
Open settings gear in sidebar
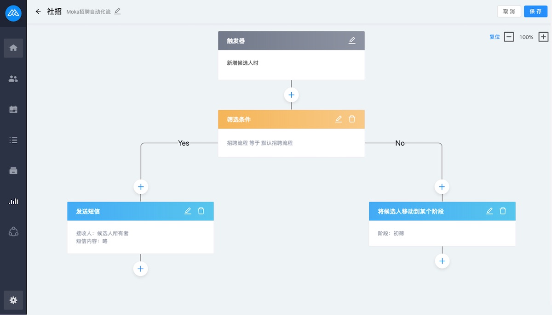[13, 300]
